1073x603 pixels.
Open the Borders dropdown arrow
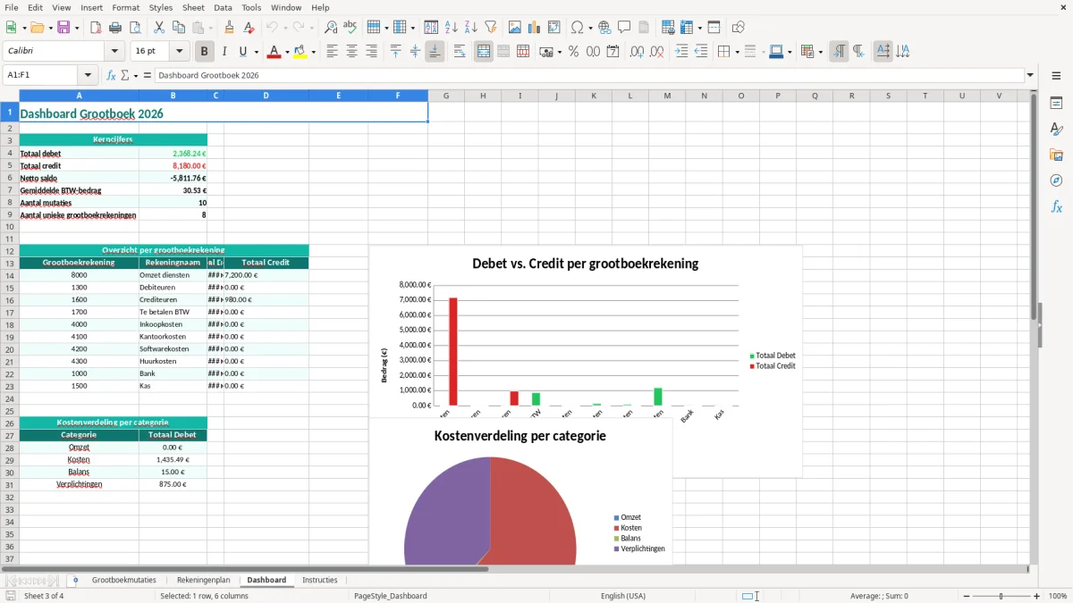click(x=736, y=52)
